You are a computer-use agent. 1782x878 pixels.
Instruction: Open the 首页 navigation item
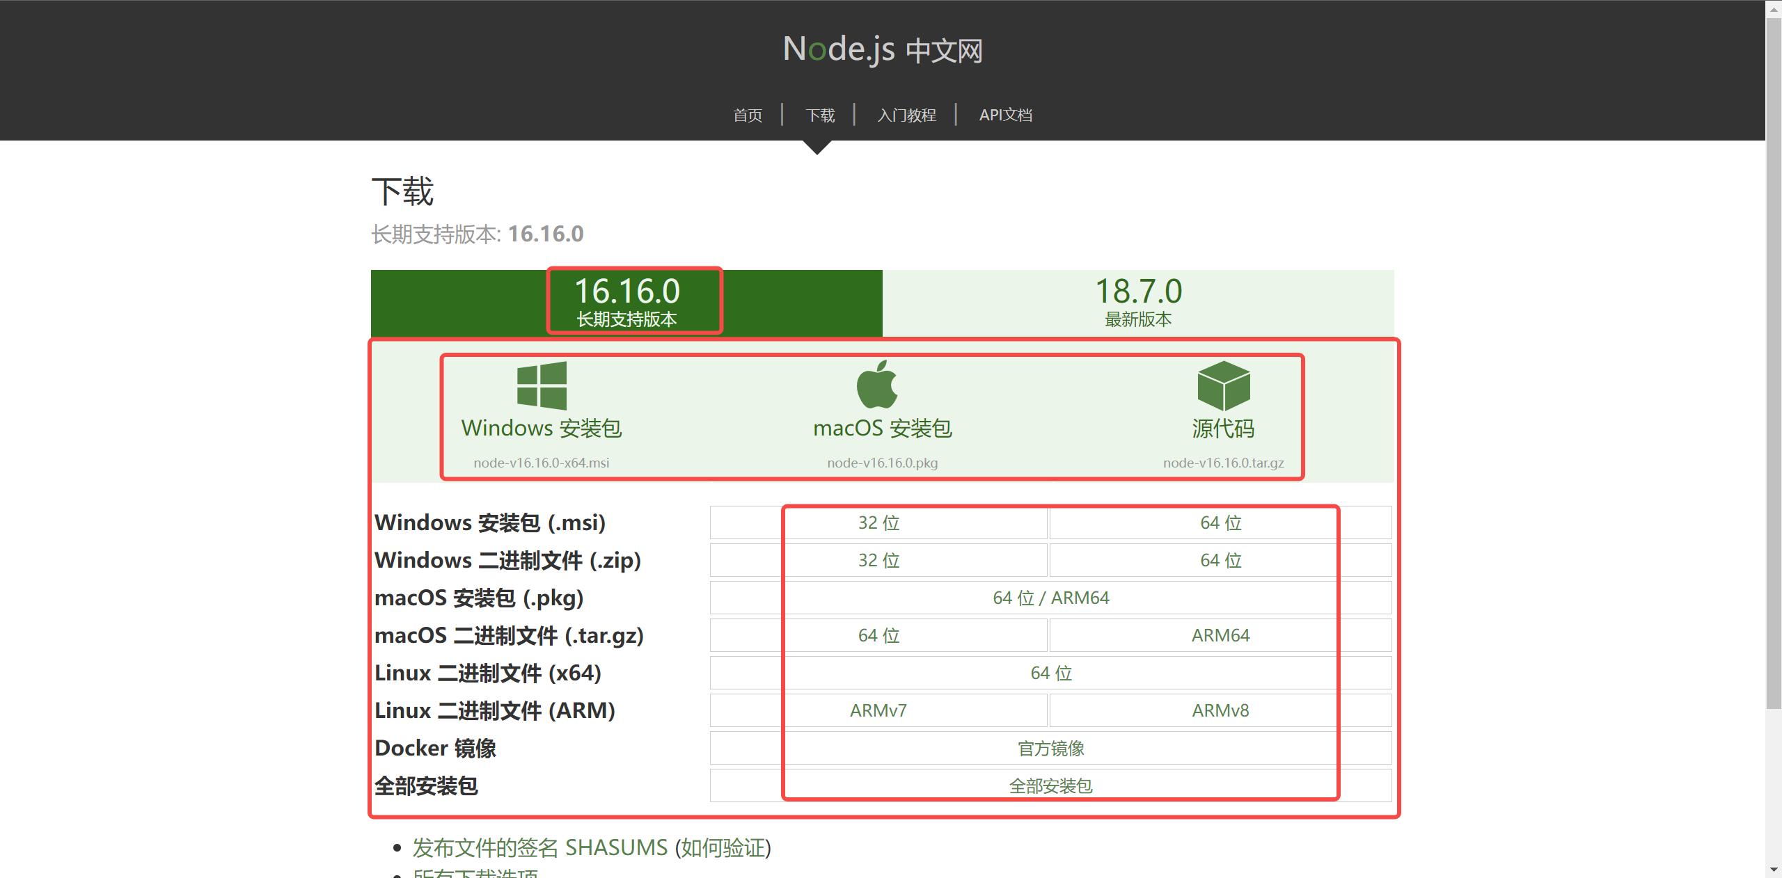click(748, 115)
